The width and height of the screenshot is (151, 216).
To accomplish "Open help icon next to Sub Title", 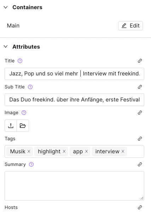I will pyautogui.click(x=30, y=87).
